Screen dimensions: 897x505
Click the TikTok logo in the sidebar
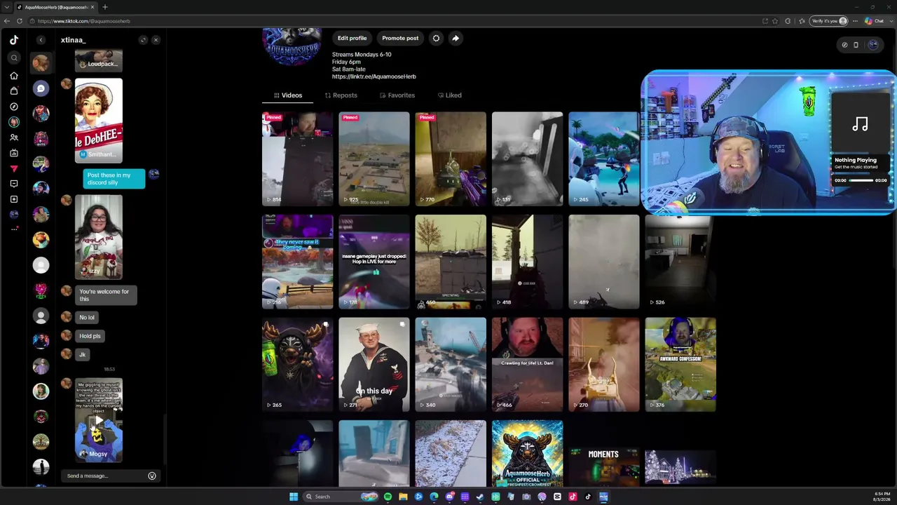coord(14,40)
